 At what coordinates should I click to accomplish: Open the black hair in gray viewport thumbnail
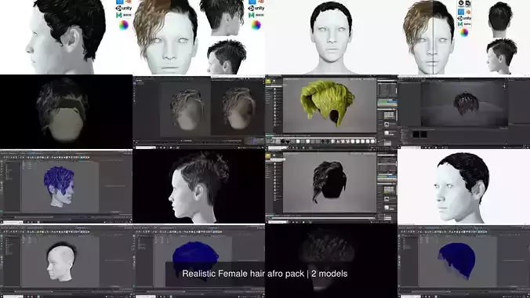[331, 187]
